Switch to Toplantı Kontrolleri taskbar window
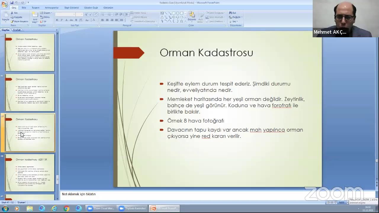The image size is (379, 213). click(x=133, y=209)
